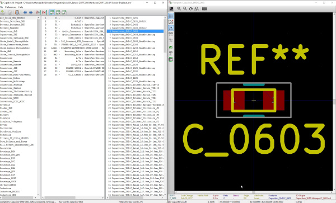Select footprint Capacitors_SMD:C_0805
The image size is (336, 203).
[x=135, y=38]
